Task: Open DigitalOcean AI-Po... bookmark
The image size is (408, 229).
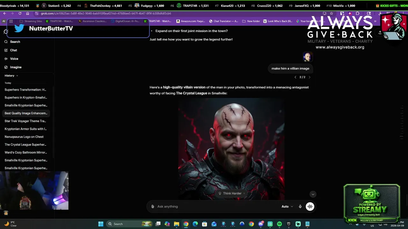Action: [125, 21]
